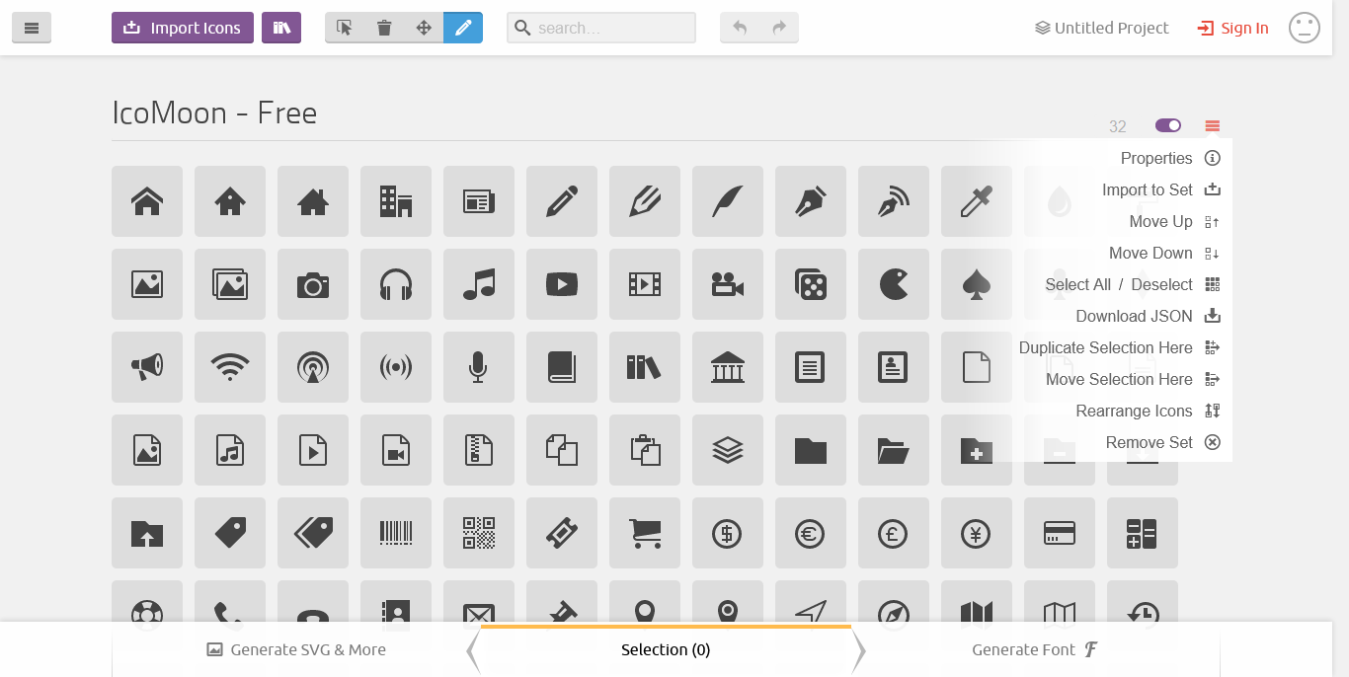Choose Download JSON
The width and height of the screenshot is (1349, 677).
point(1149,316)
